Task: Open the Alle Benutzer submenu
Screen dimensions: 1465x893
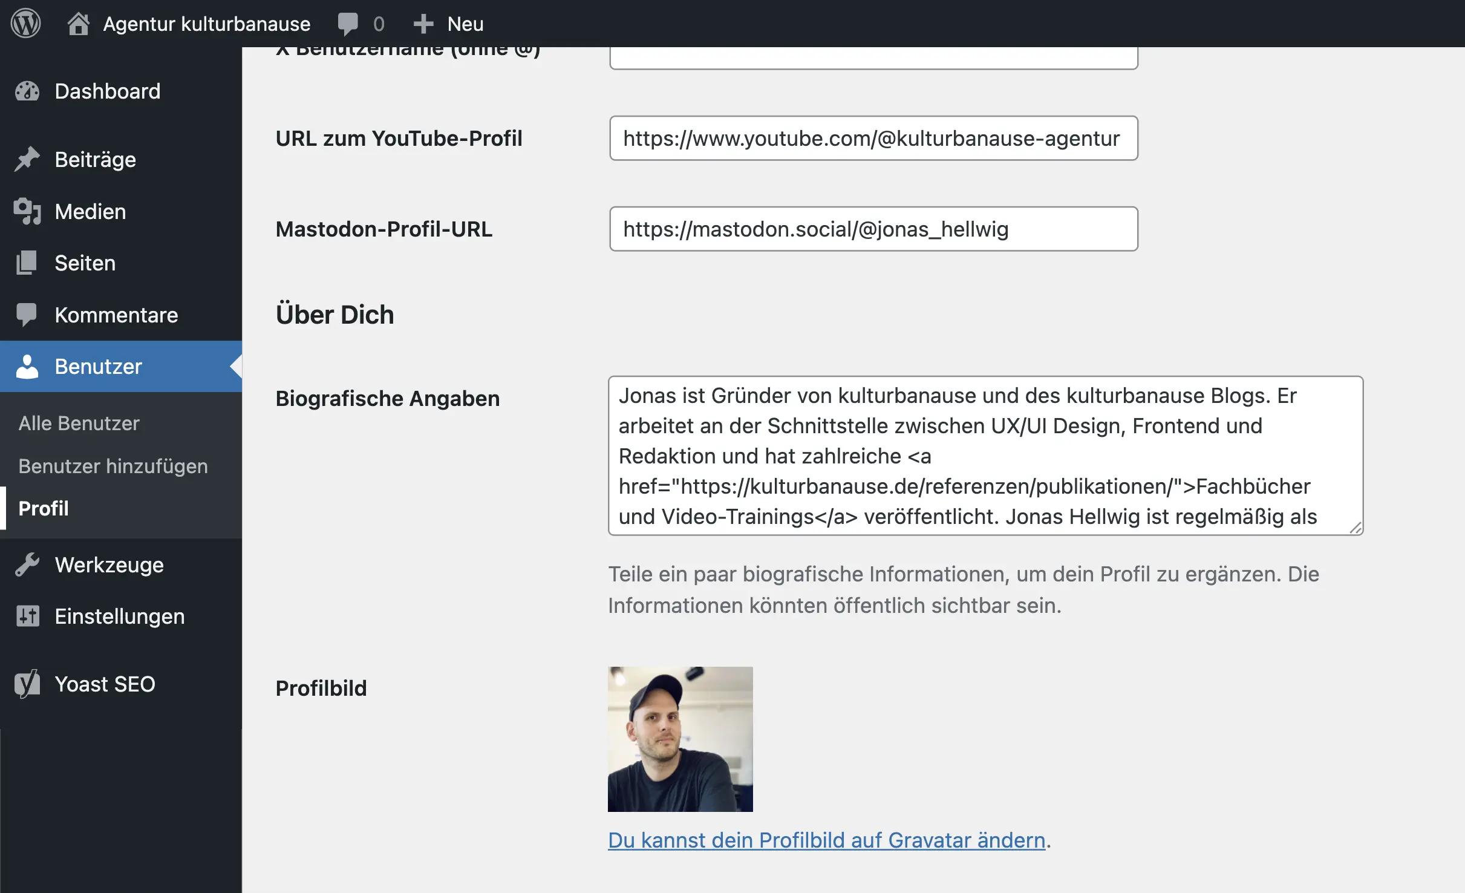Action: click(x=79, y=423)
